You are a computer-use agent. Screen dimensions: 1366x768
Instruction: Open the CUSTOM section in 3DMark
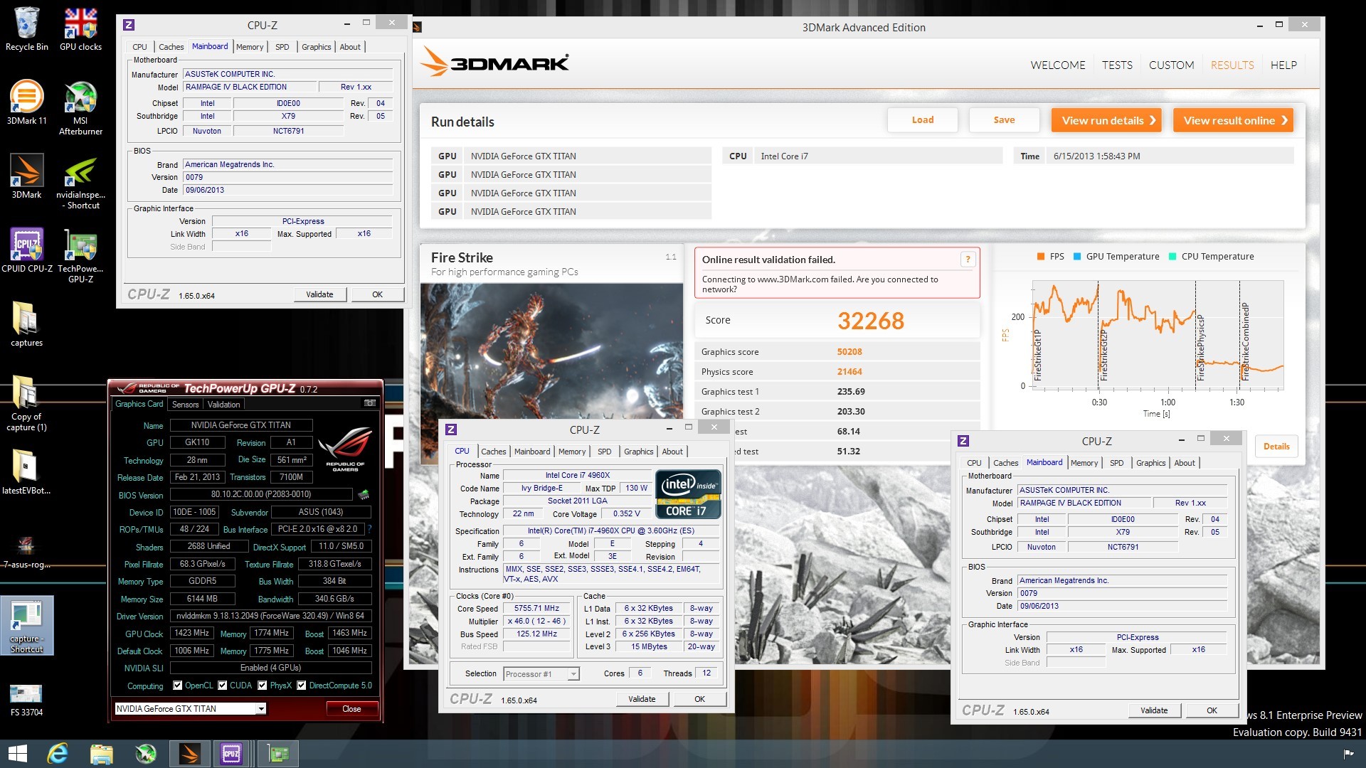pos(1171,65)
